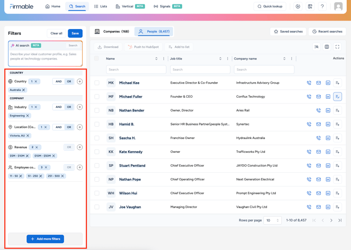Add Hamid B. to list icon
The height and width of the screenshot is (250, 351).
pyautogui.click(x=338, y=124)
